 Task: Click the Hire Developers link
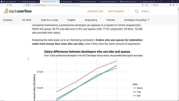[116, 11]
